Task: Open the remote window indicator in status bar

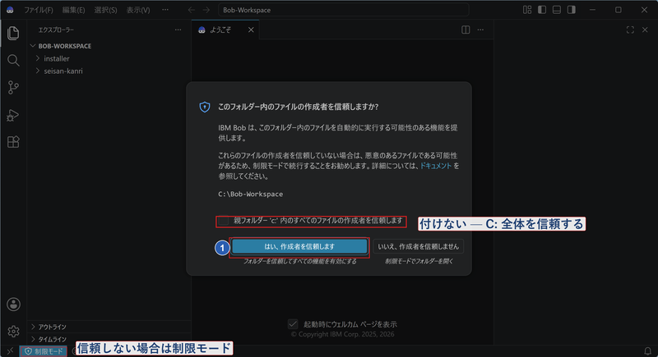Action: click(10, 350)
